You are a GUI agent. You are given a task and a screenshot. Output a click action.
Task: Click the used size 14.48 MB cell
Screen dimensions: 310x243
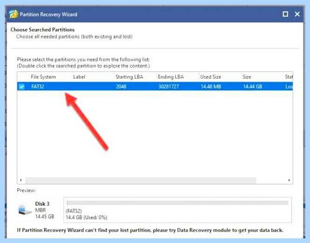coord(211,87)
